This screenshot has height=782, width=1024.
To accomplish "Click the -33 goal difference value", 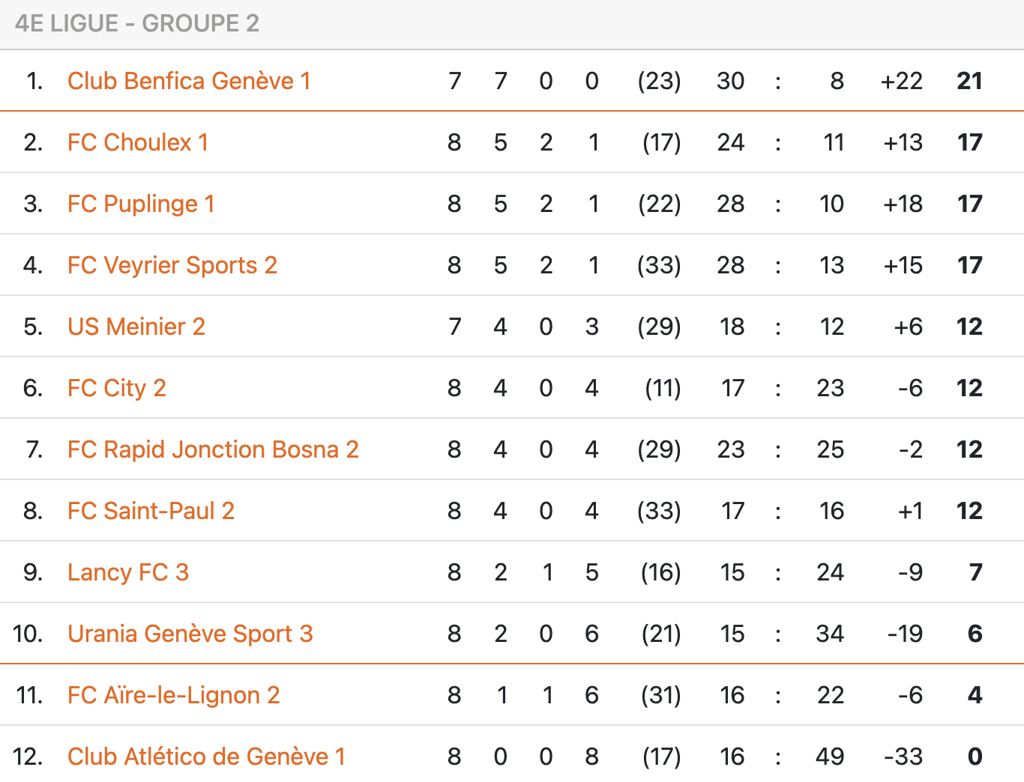I will point(903,757).
